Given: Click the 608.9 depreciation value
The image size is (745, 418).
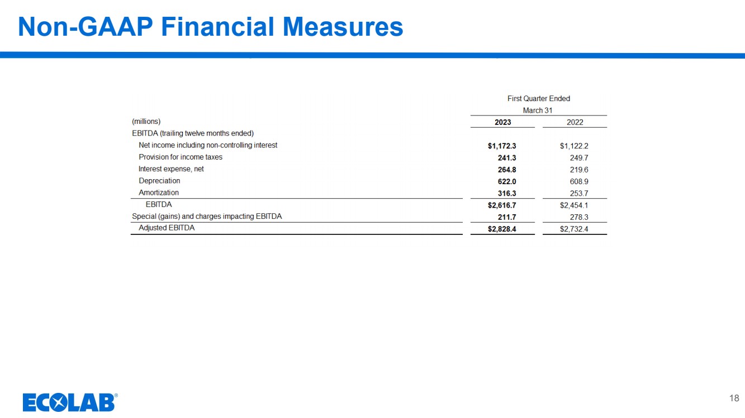Looking at the screenshot, I should pos(579,181).
